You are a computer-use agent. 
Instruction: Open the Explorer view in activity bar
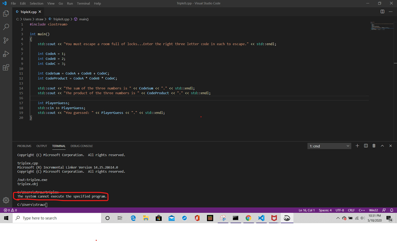click(x=6, y=14)
